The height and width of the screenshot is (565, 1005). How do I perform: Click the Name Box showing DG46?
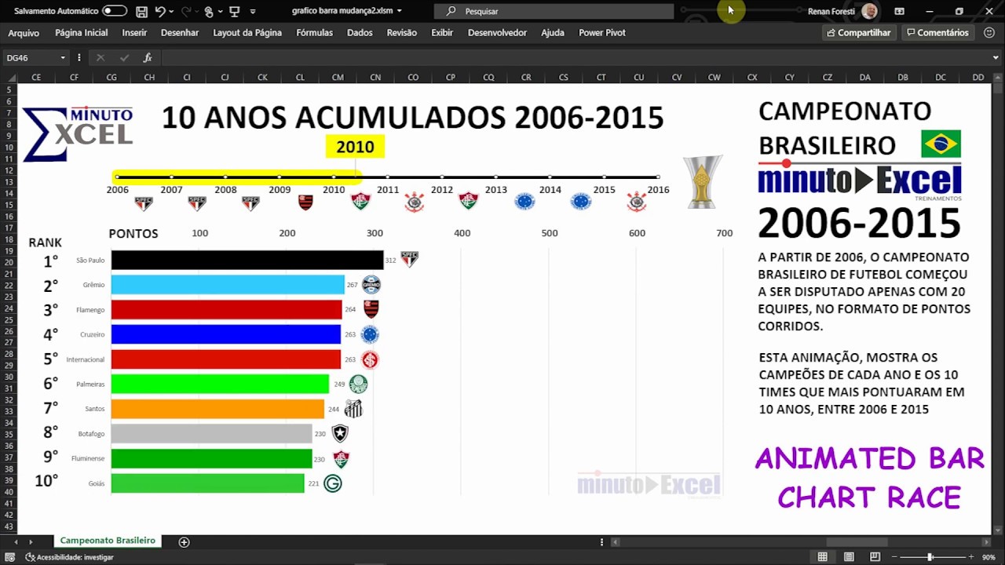(x=30, y=58)
